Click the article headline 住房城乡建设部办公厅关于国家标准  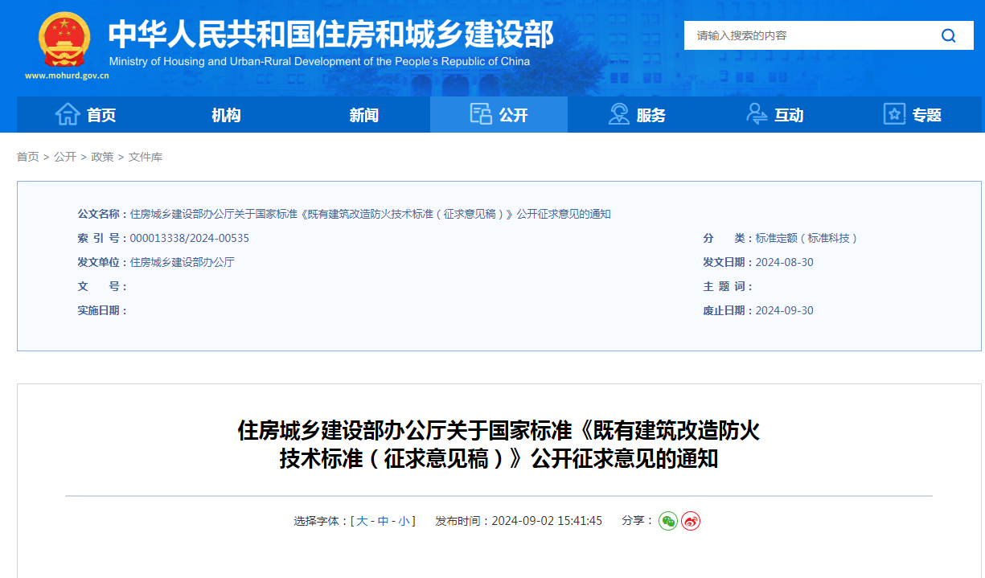(499, 444)
